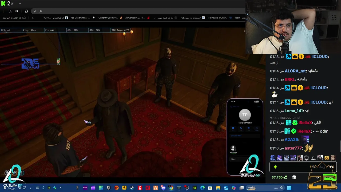Viewport: 341px width, 192px height.
Task: Open Rockstar Games Launcher from the taskbar
Action: (124, 188)
